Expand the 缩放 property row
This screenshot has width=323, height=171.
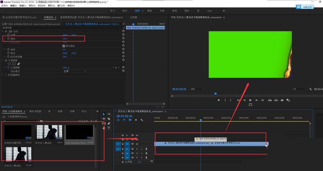coord(5,38)
